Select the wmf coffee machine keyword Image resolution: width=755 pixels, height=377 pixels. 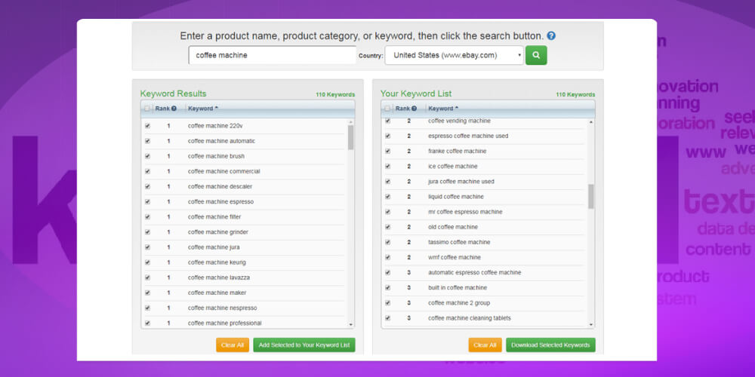point(454,257)
